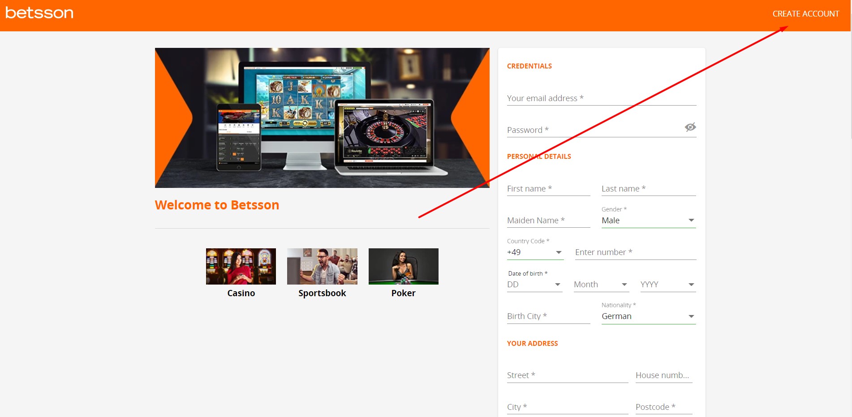Open the Month dropdown
The image size is (852, 417).
tap(601, 285)
